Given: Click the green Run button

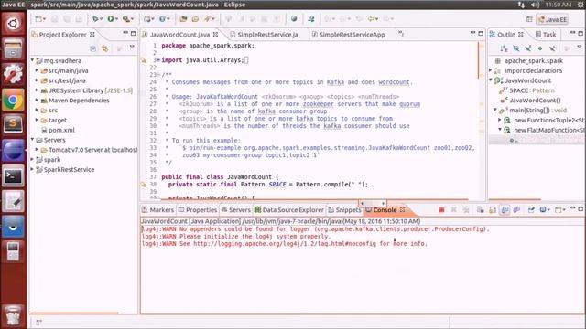Looking at the screenshot, I should pyautogui.click(x=111, y=18).
